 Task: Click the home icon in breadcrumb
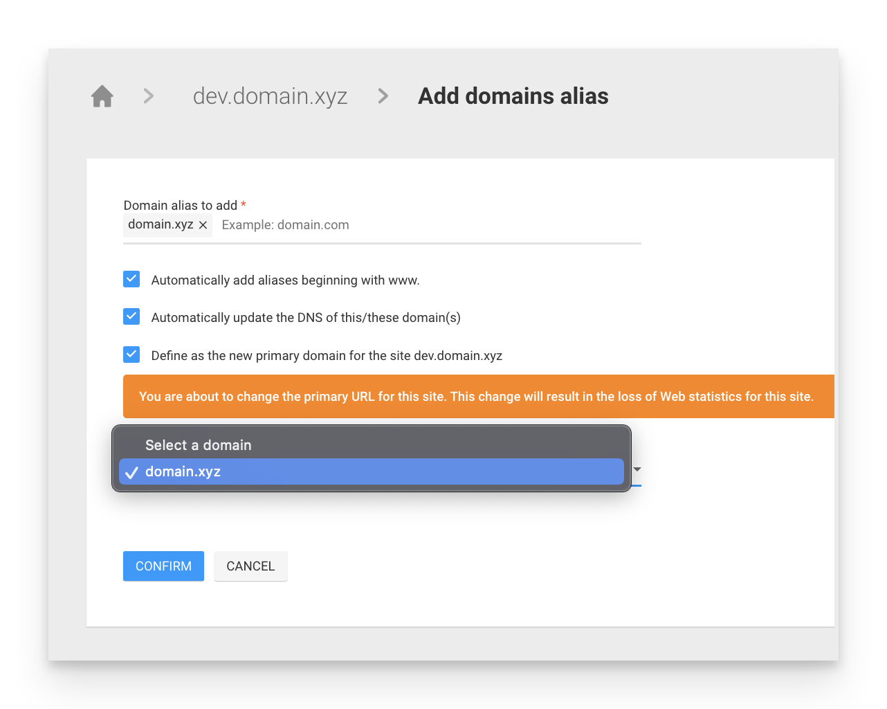coord(102,96)
